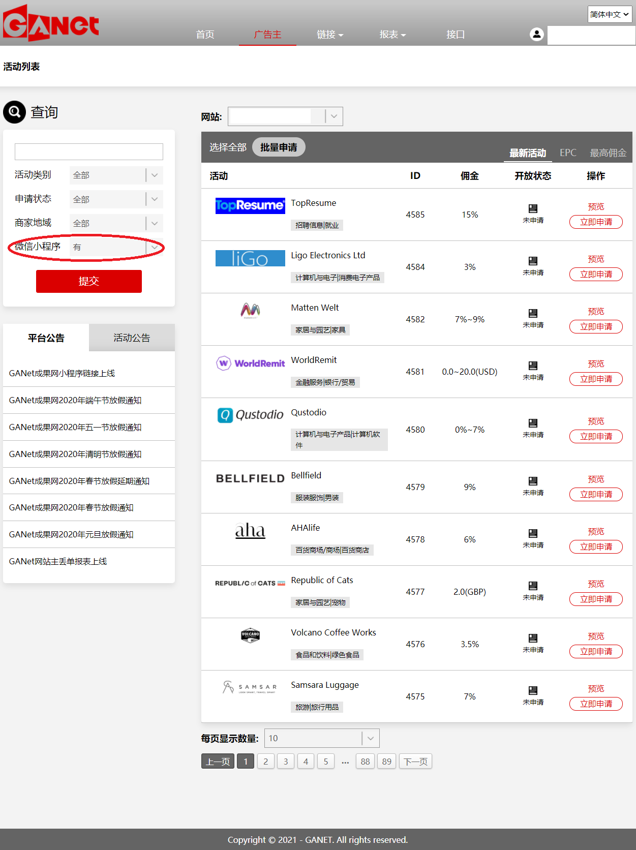The height and width of the screenshot is (850, 636).
Task: Switch to the 平台公告 tab
Action: click(46, 338)
